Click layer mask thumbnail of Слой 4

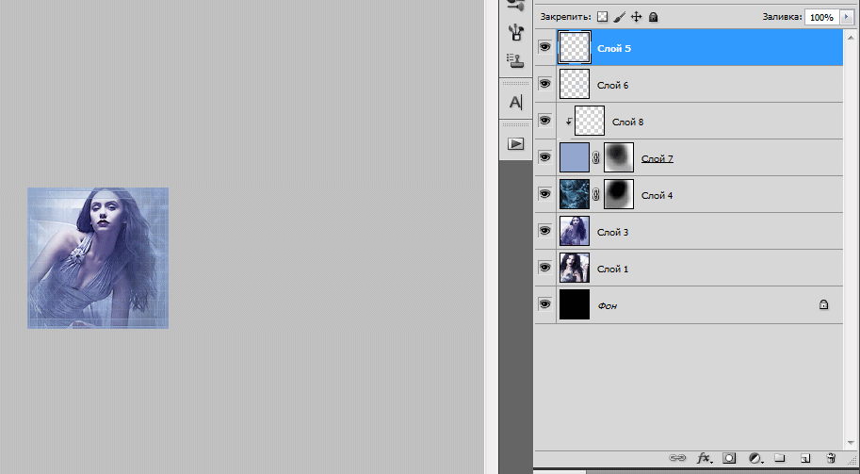[x=618, y=194]
